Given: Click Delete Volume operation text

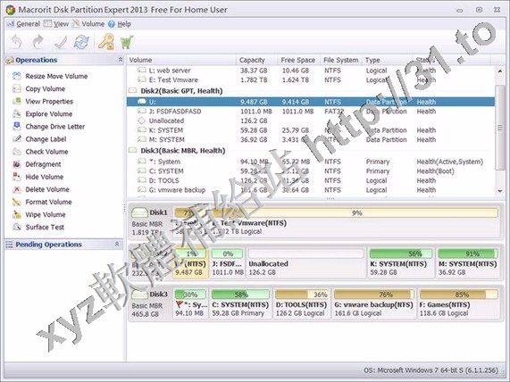Looking at the screenshot, I should coord(47,189).
